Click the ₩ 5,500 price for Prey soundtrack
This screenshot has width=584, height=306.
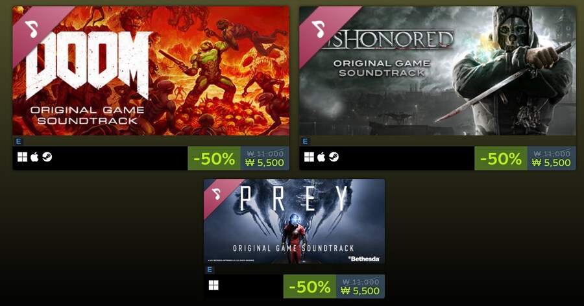tap(360, 290)
